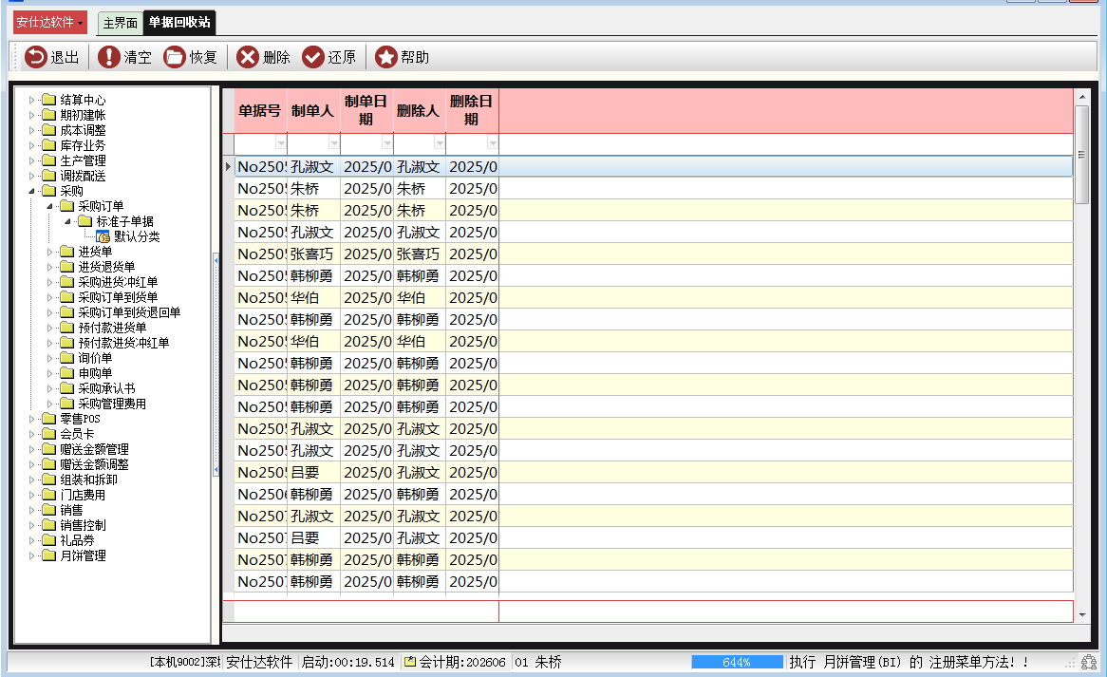The height and width of the screenshot is (677, 1107).
Task: Click the 生产管理 folder icon
Action: coord(48,160)
